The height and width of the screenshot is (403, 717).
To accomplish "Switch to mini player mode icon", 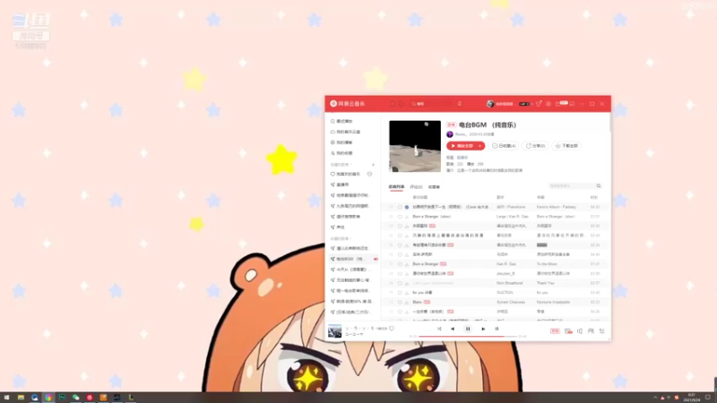I will click(x=573, y=104).
